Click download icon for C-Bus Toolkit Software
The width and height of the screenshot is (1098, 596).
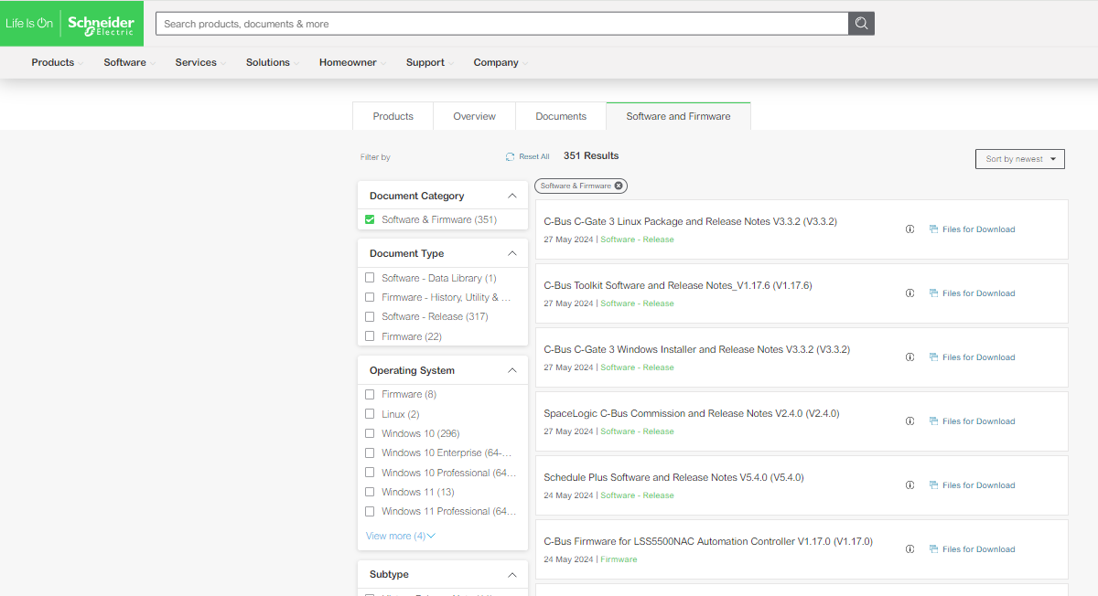click(x=933, y=293)
